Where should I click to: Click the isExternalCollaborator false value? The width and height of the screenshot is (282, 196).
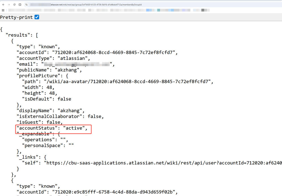pos(94,116)
